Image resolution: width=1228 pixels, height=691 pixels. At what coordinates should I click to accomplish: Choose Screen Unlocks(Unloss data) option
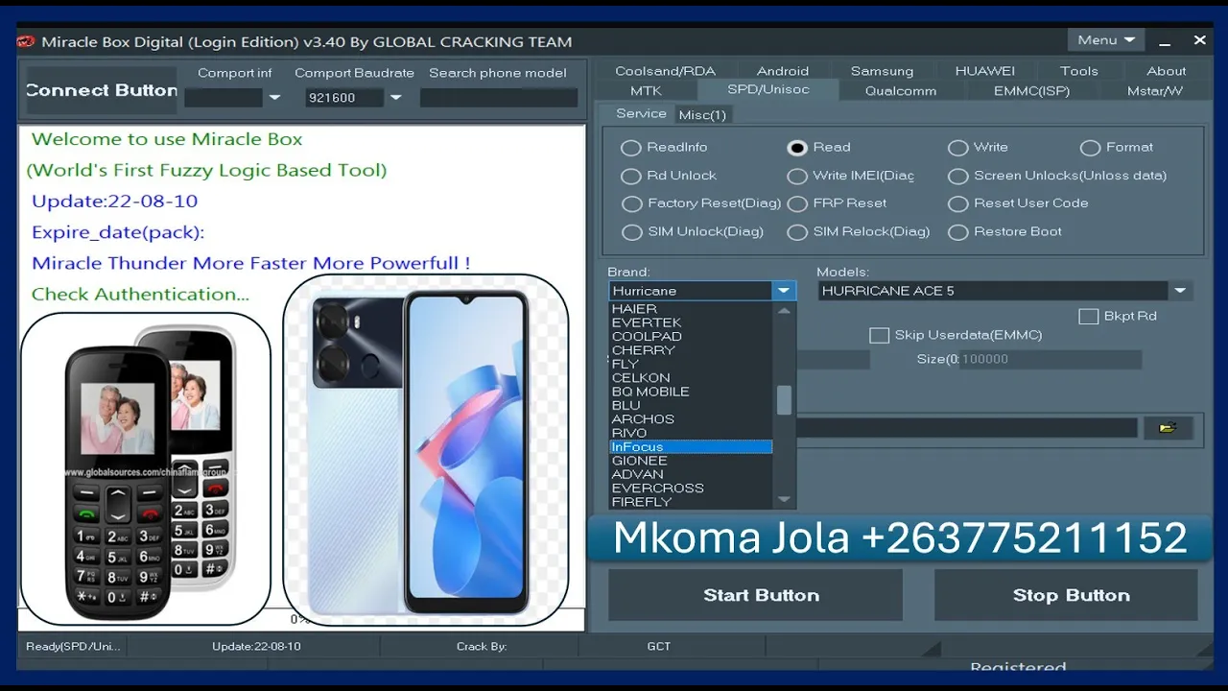pyautogui.click(x=957, y=176)
